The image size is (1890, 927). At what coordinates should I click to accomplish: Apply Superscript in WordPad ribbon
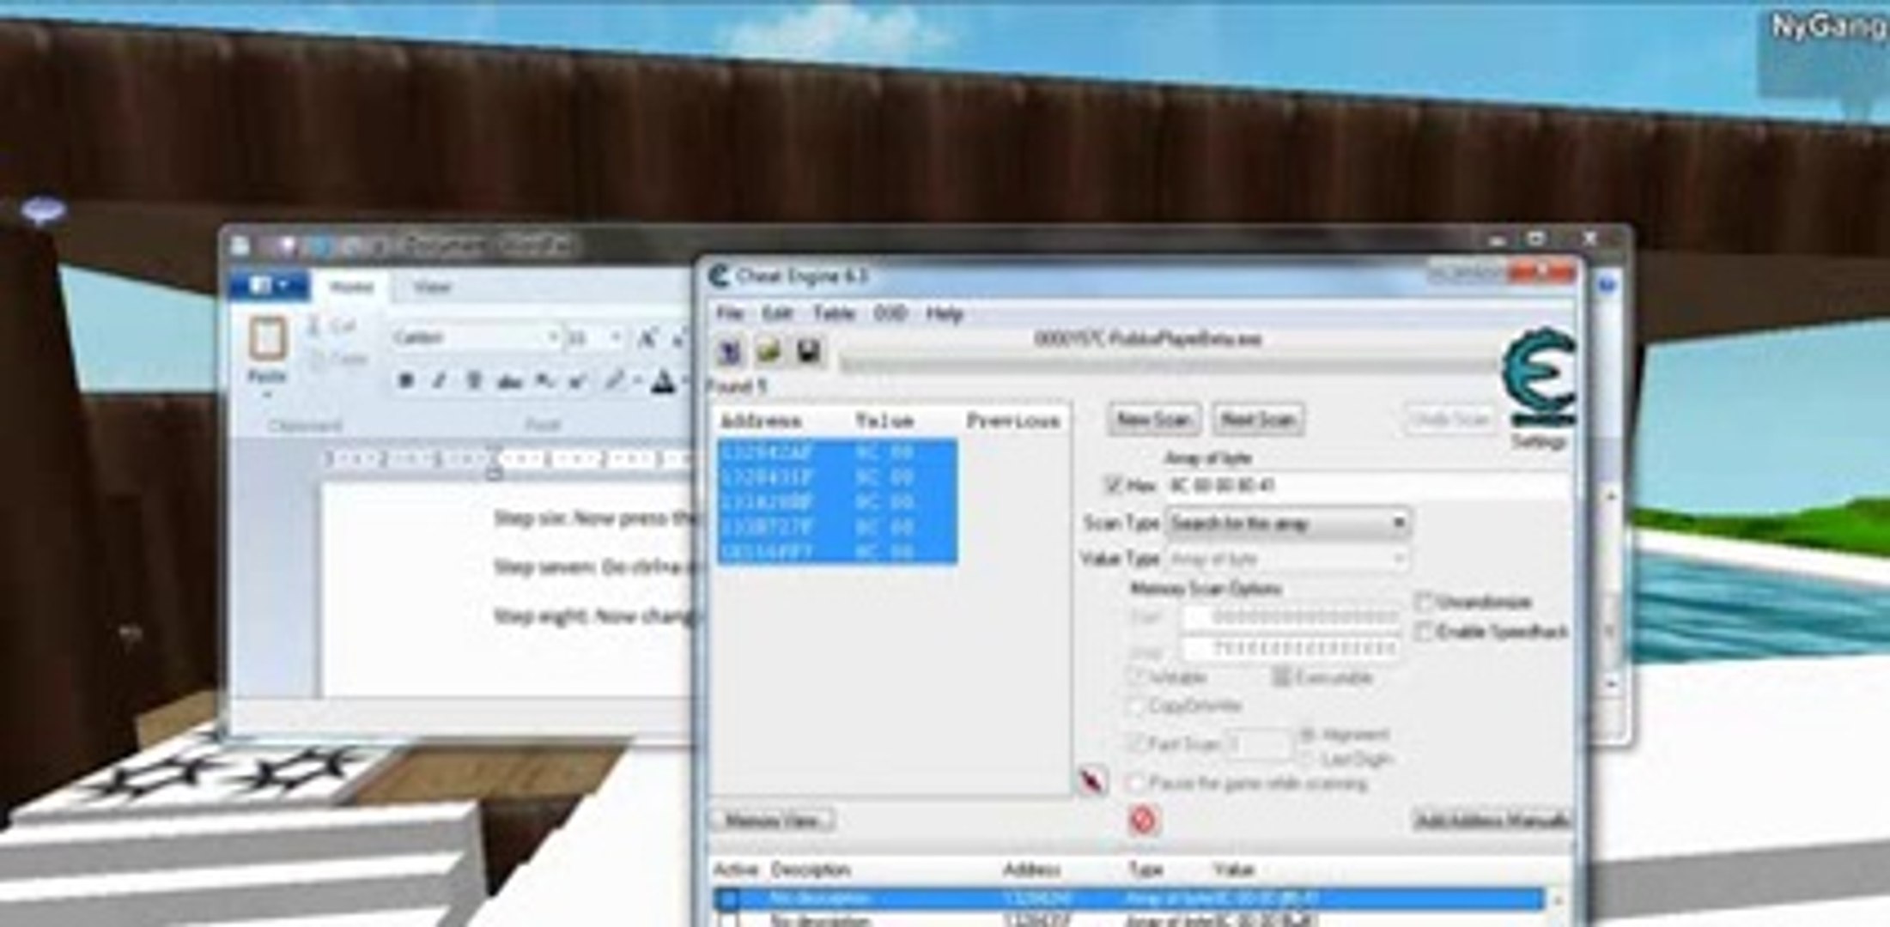point(578,381)
